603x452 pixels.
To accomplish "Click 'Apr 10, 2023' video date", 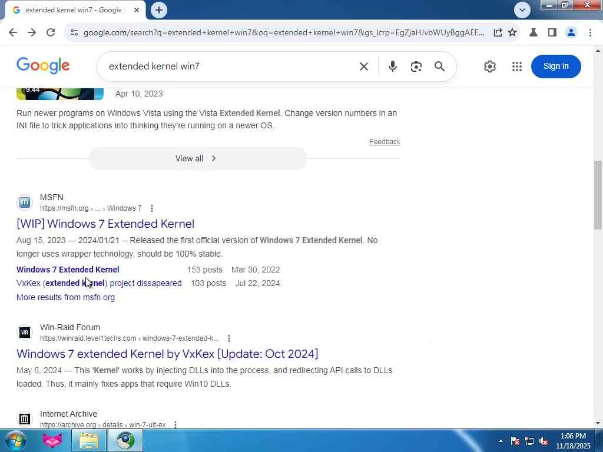I will 139,94.
